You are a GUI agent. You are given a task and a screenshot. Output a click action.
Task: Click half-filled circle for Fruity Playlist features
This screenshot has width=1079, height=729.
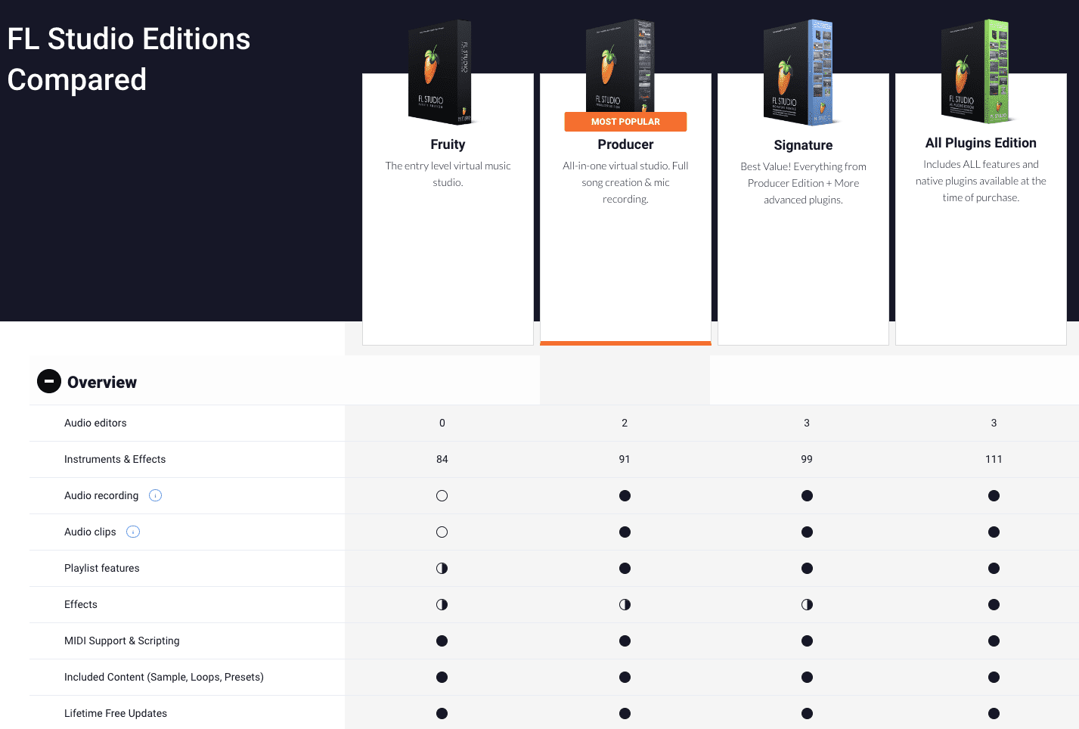(x=442, y=569)
